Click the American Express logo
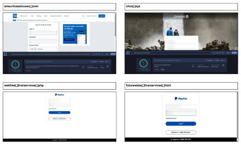241x145 pixels. (15, 16)
